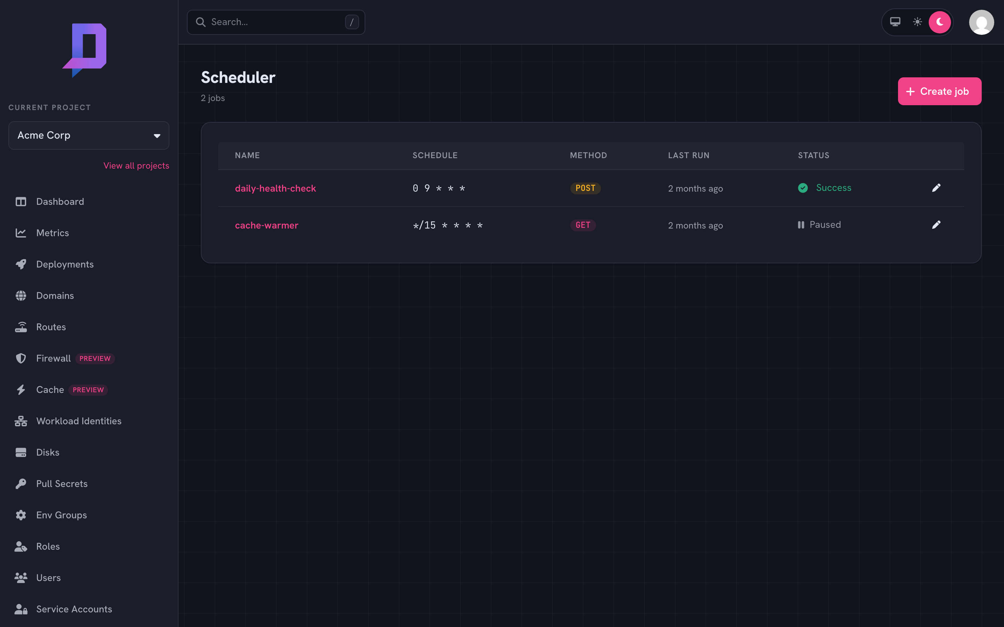
Task: Open Pull Secrets menu item
Action: pos(62,484)
